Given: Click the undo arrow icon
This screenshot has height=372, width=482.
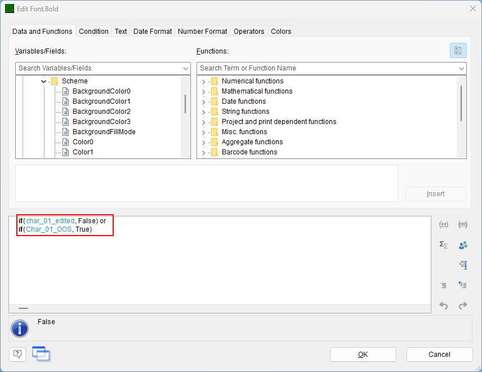Looking at the screenshot, I should point(443,305).
